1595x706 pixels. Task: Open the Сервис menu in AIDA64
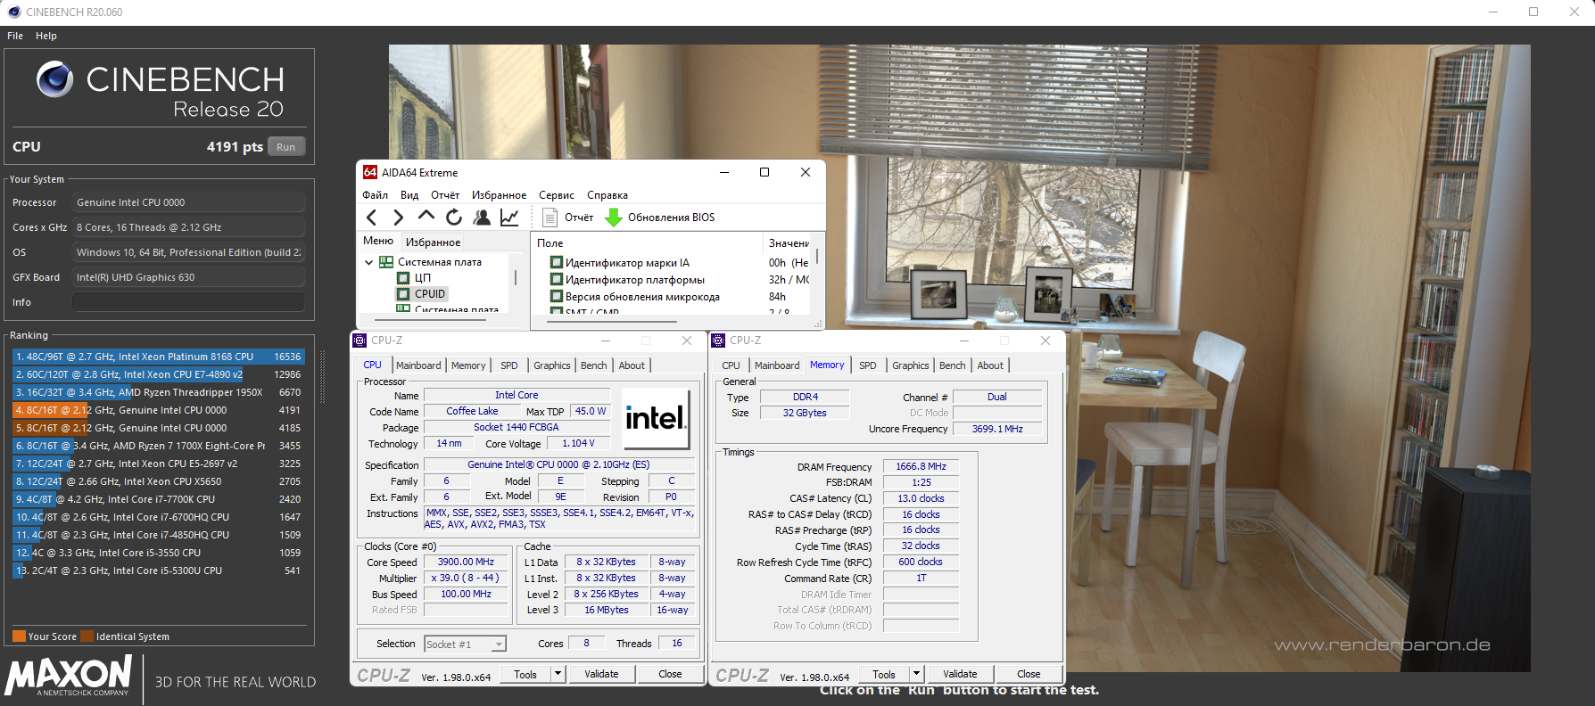[x=557, y=195]
